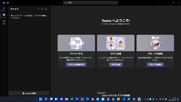The height and width of the screenshot is (102, 181).
Task: Click into the 検索 search field
Action: 90,3
